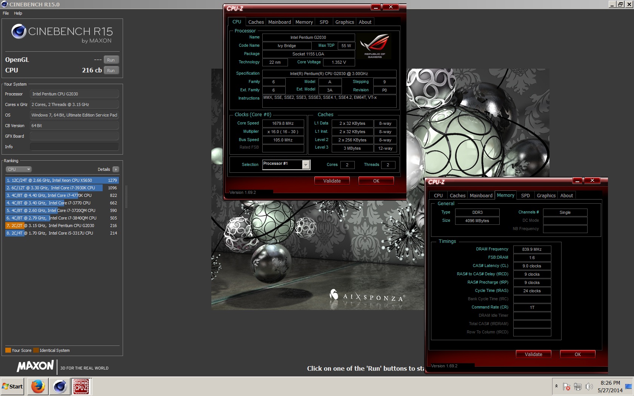The image size is (634, 396).
Task: Switch to Caches tab in Memory CPU-Z window
Action: click(x=457, y=196)
